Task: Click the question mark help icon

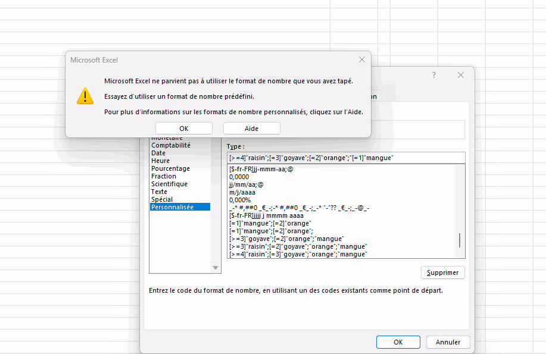Action: pyautogui.click(x=434, y=76)
